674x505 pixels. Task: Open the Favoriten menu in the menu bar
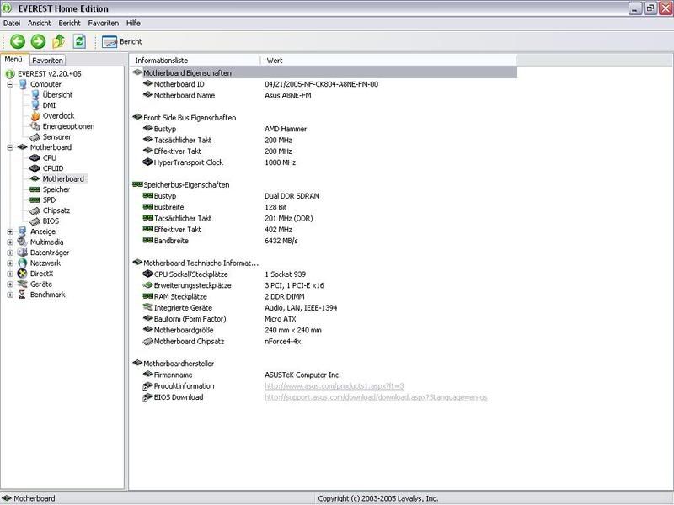(103, 24)
